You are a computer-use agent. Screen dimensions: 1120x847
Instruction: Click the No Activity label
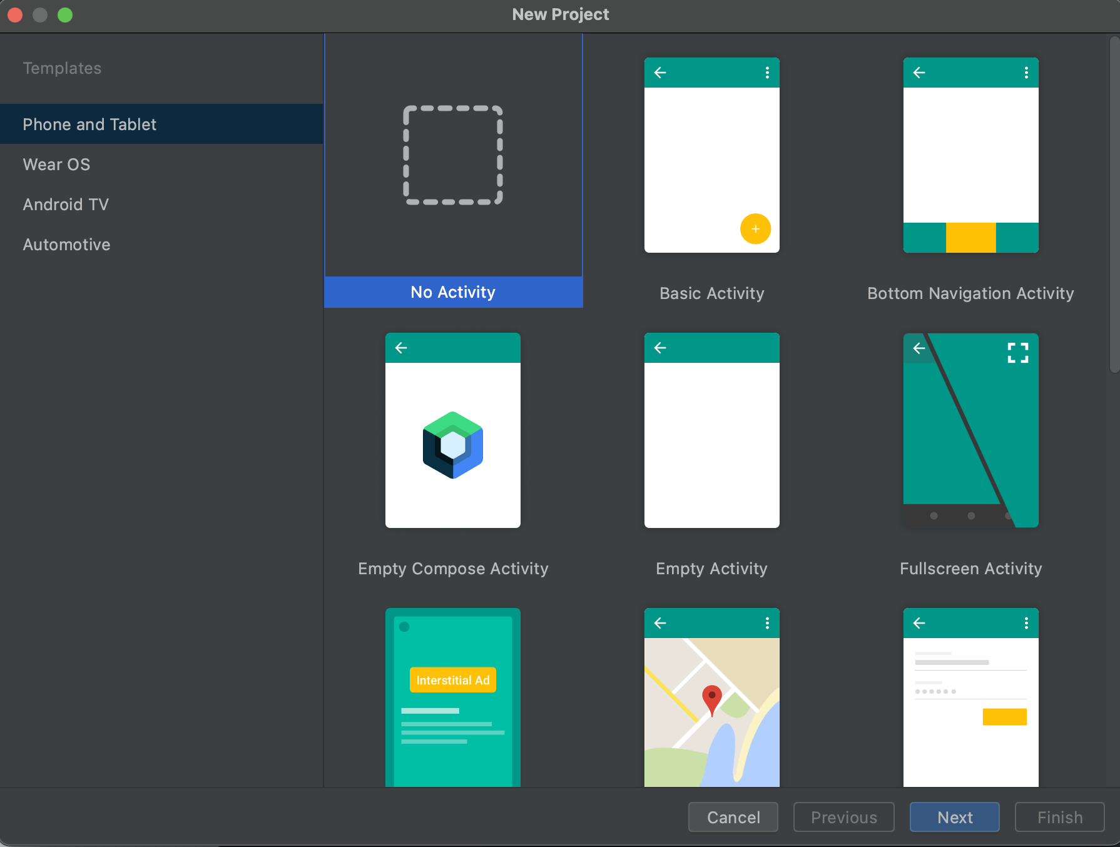click(x=453, y=292)
